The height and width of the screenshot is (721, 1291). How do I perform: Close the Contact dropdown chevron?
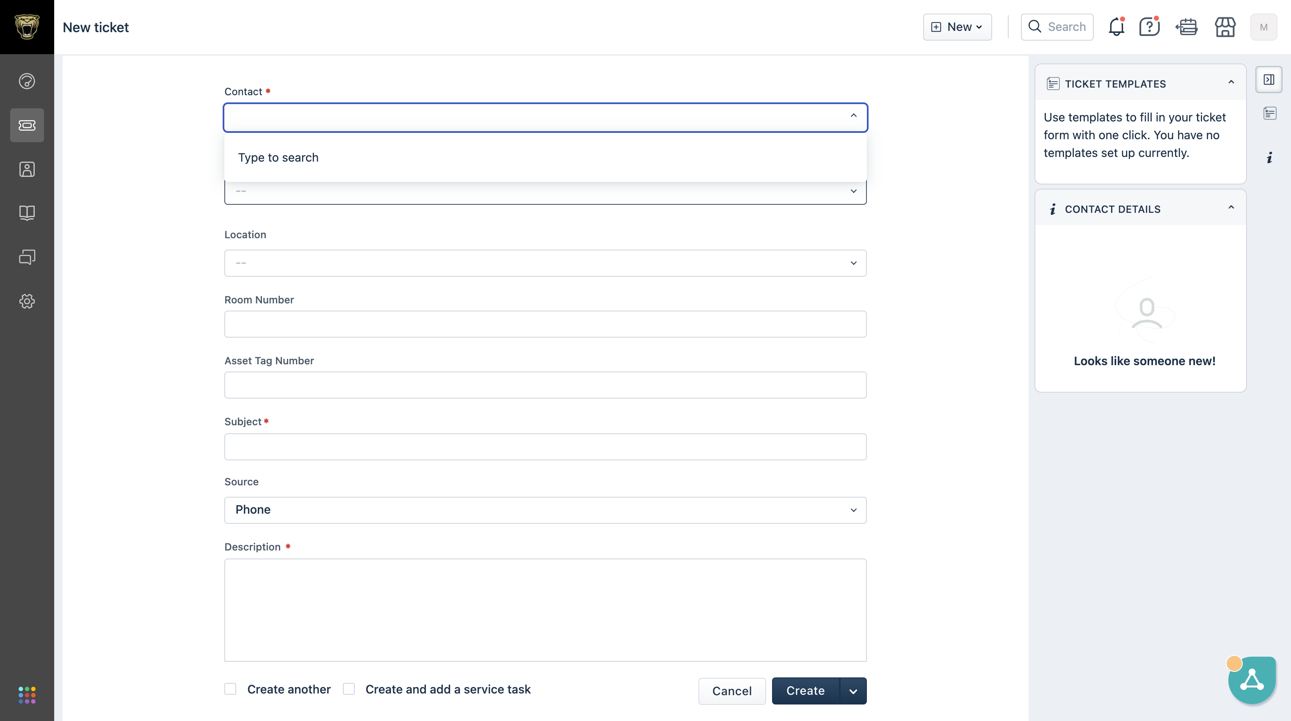tap(853, 116)
